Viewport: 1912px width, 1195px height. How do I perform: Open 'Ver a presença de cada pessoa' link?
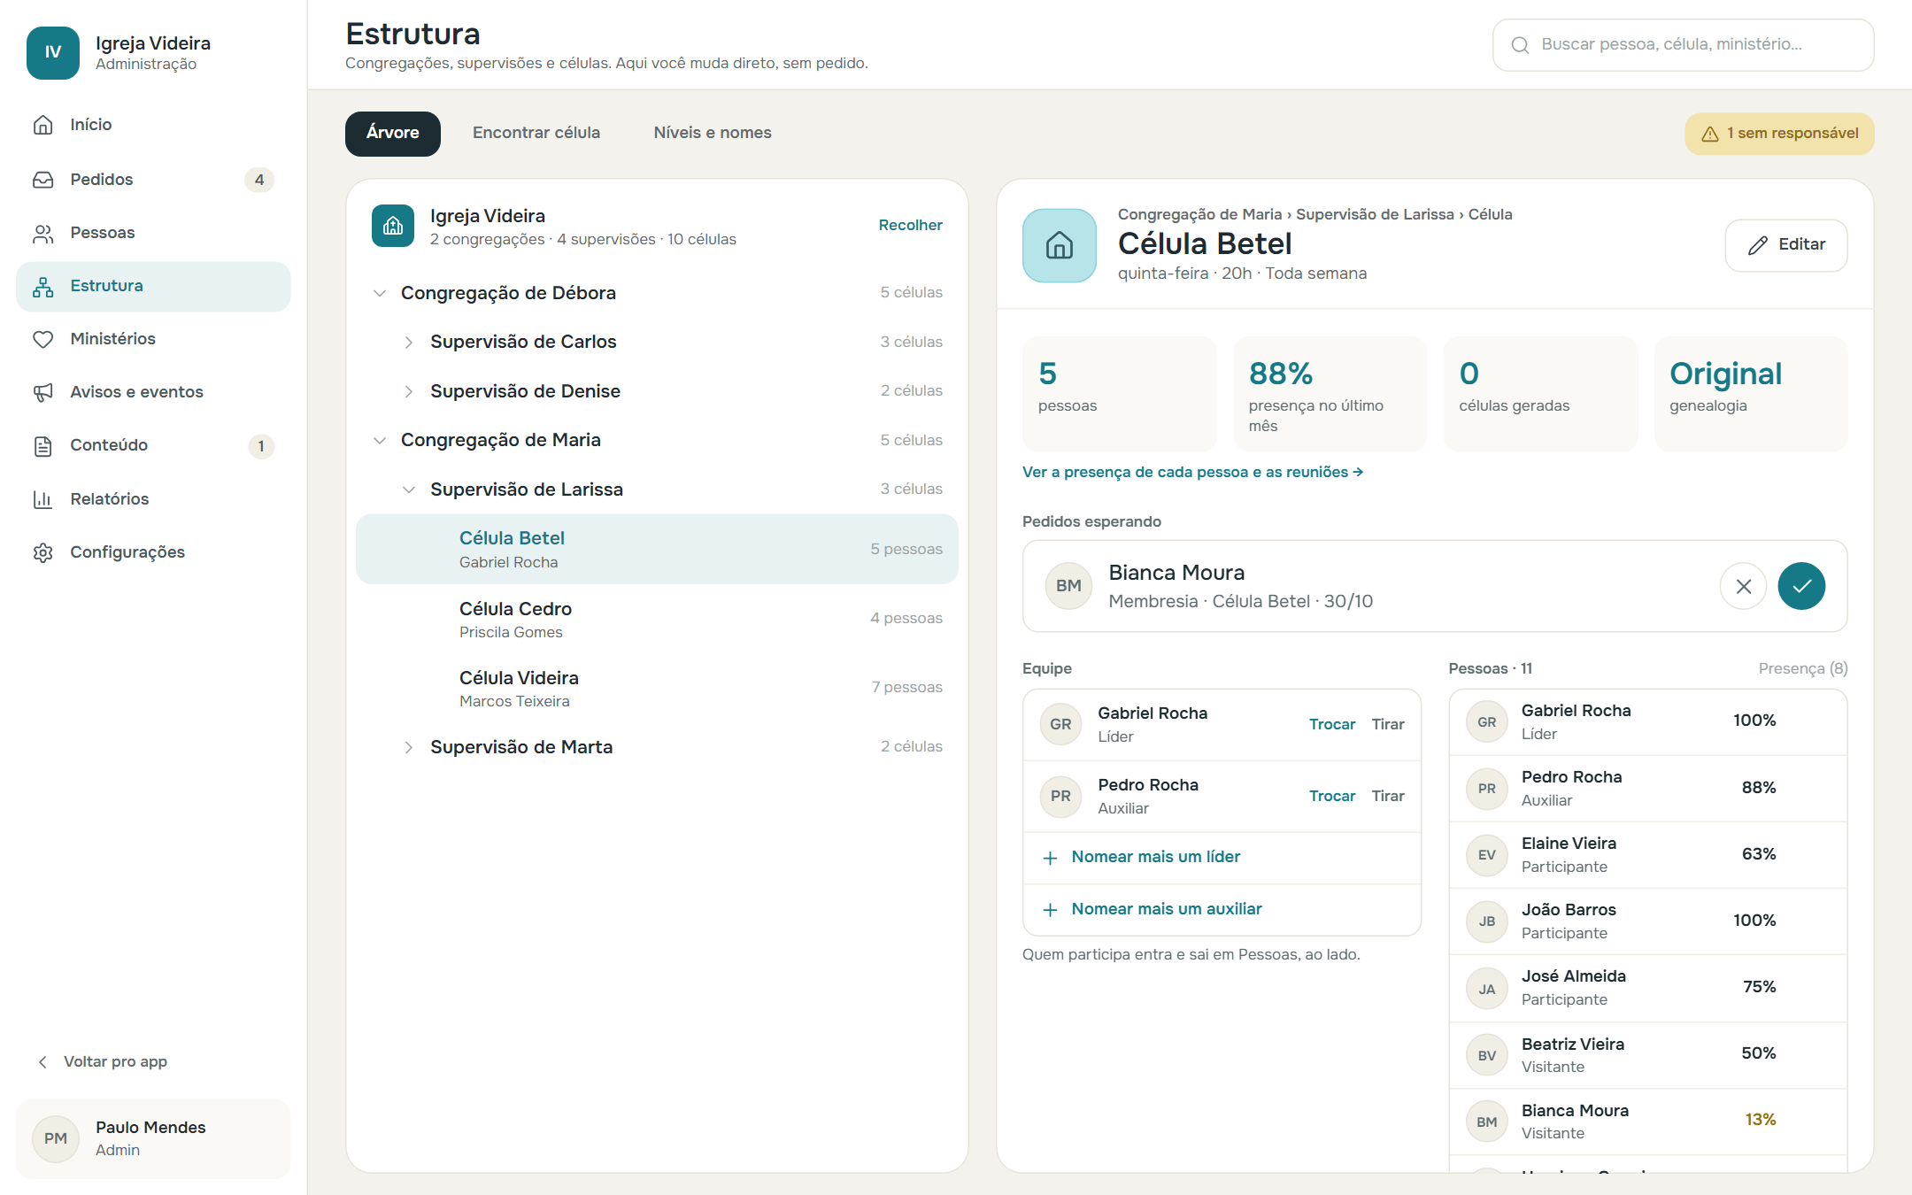tap(1192, 473)
